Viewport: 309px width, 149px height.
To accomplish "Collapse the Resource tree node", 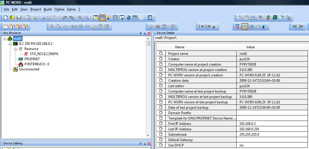I will click(x=16, y=49).
